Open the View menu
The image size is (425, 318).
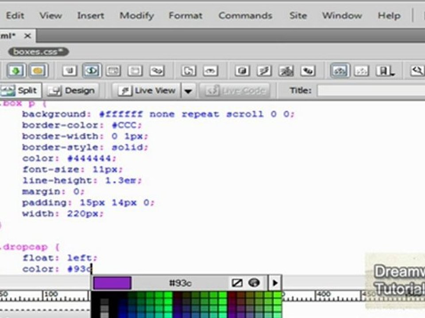tap(50, 15)
